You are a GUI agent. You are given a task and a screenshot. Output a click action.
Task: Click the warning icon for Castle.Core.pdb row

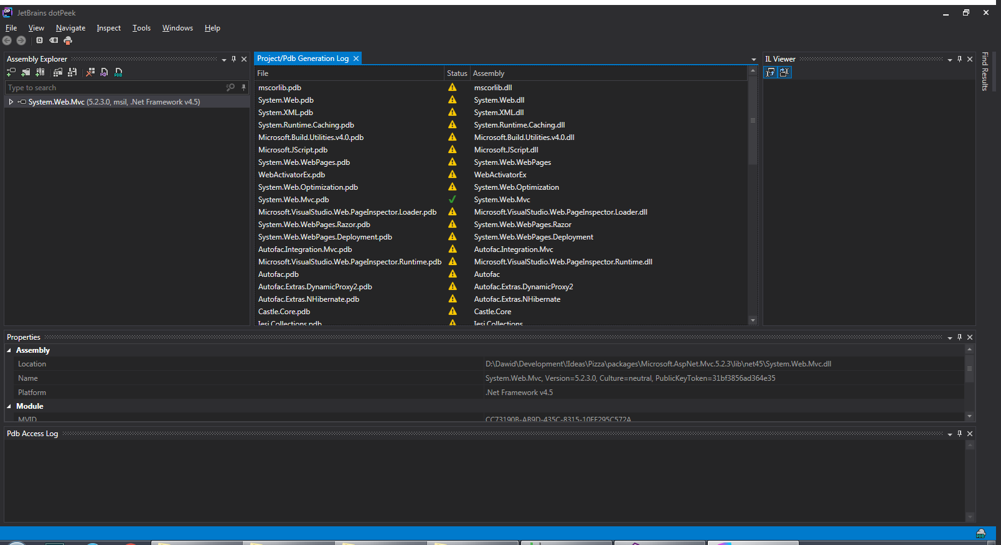453,312
